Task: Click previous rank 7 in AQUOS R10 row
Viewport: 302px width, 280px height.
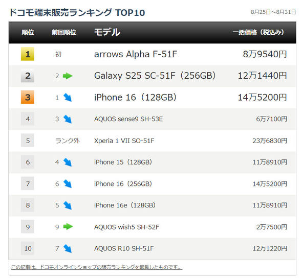Action: (x=57, y=248)
